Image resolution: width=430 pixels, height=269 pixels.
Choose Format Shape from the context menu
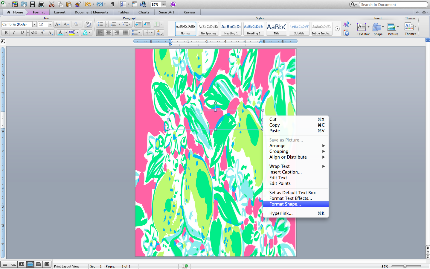[x=296, y=204]
